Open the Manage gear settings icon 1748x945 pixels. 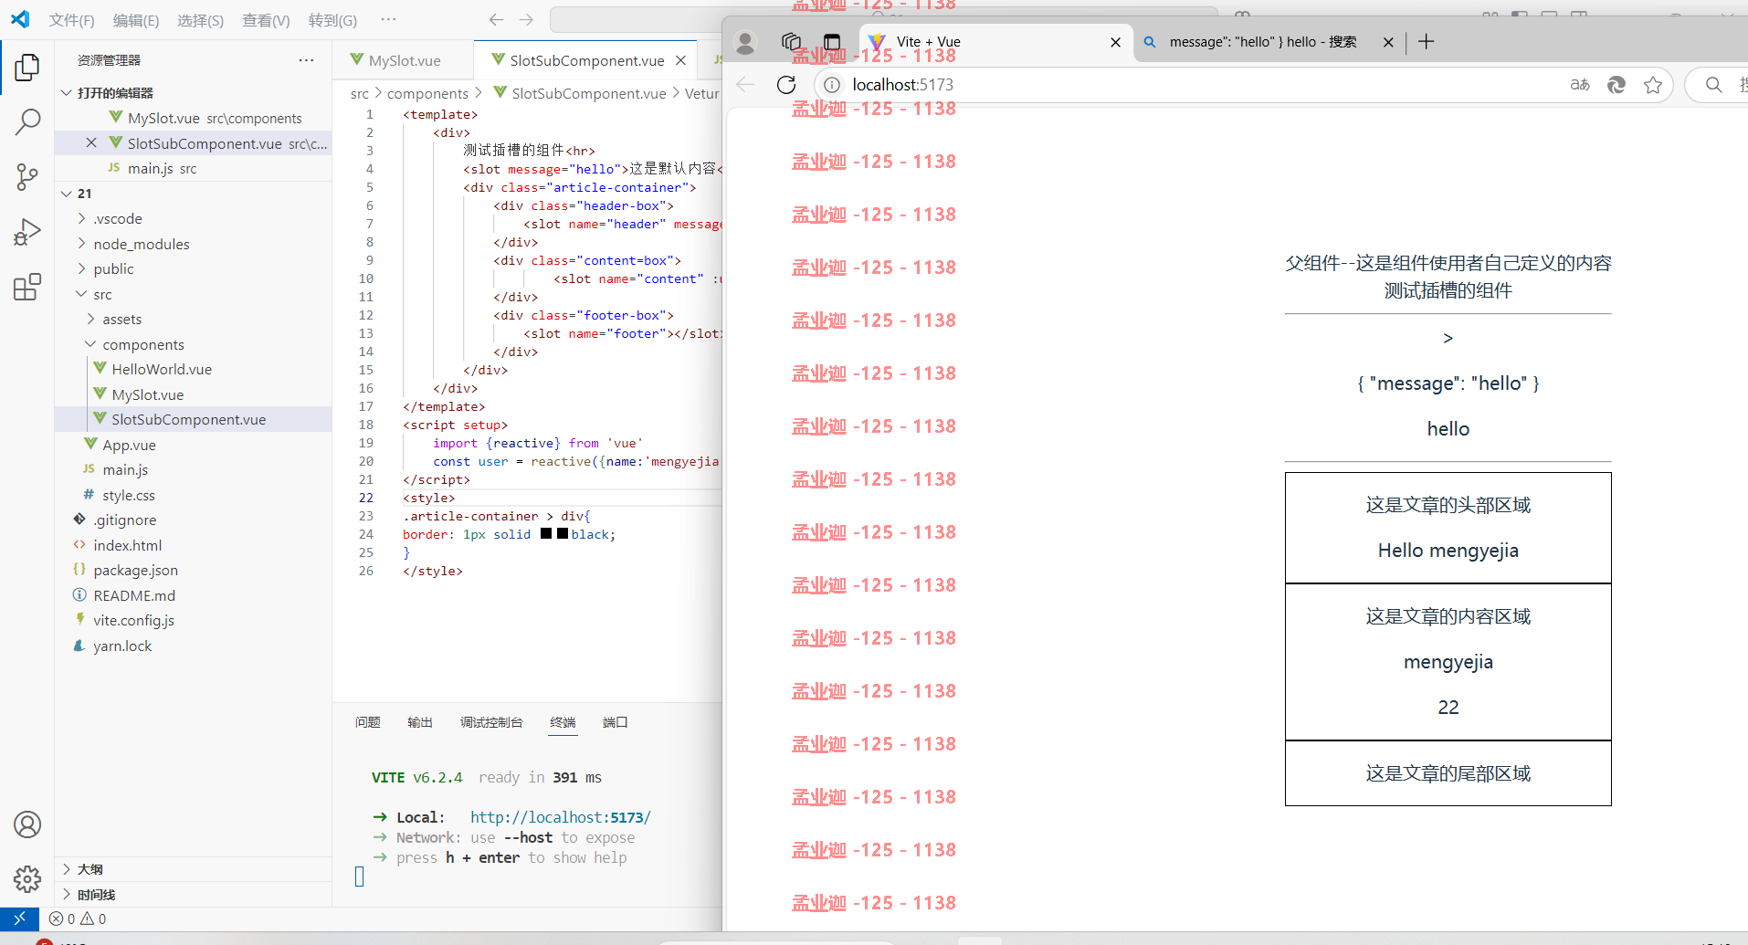click(x=27, y=879)
